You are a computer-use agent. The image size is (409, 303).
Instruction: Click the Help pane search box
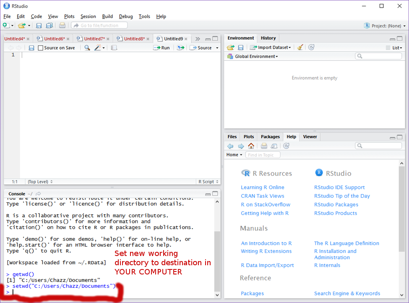pyautogui.click(x=378, y=146)
